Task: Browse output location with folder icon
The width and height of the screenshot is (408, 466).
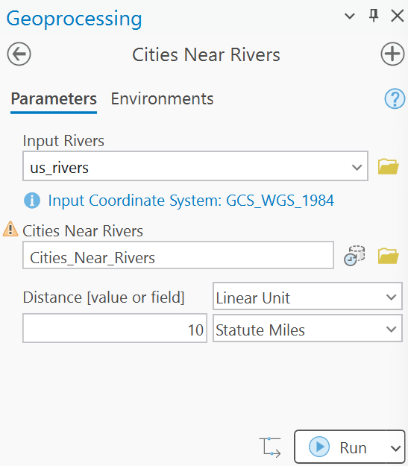Action: pyautogui.click(x=388, y=256)
